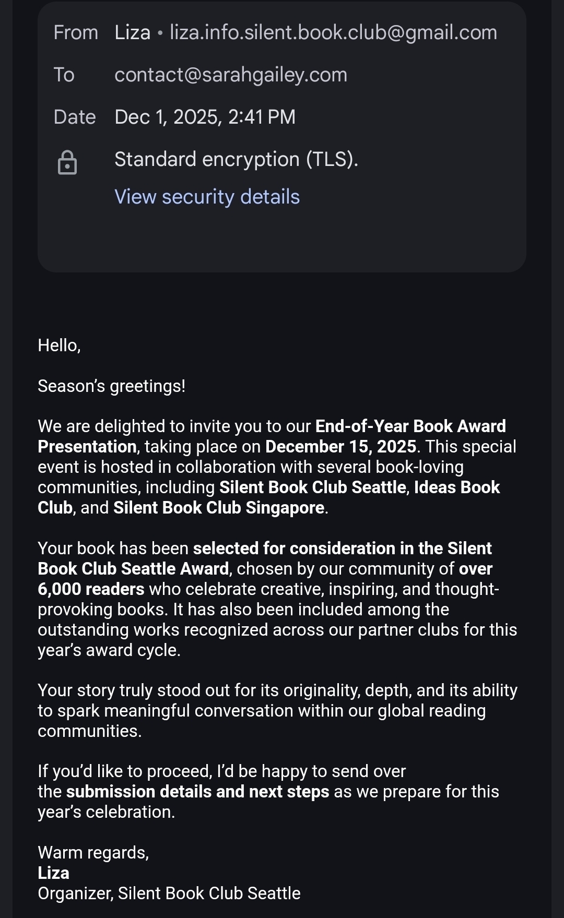
Task: Tap the Date field label
Action: tap(75, 117)
